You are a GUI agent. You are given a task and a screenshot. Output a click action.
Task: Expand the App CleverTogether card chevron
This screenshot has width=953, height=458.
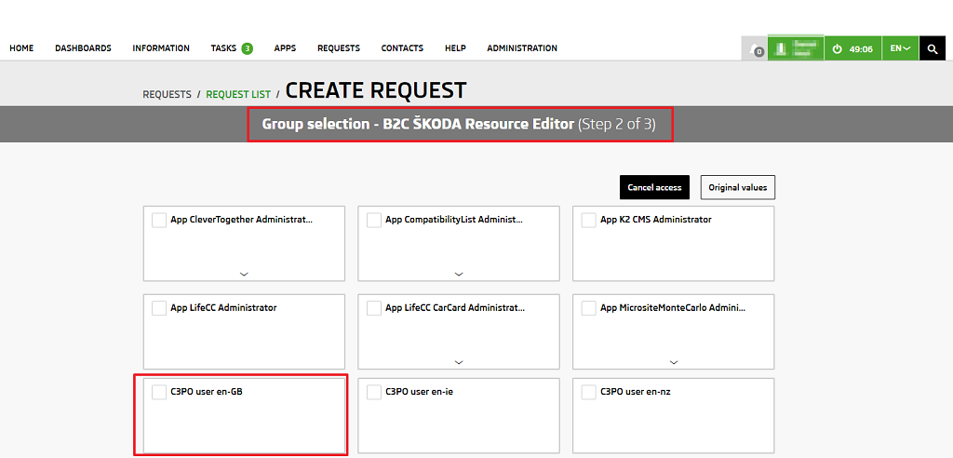pyautogui.click(x=245, y=275)
